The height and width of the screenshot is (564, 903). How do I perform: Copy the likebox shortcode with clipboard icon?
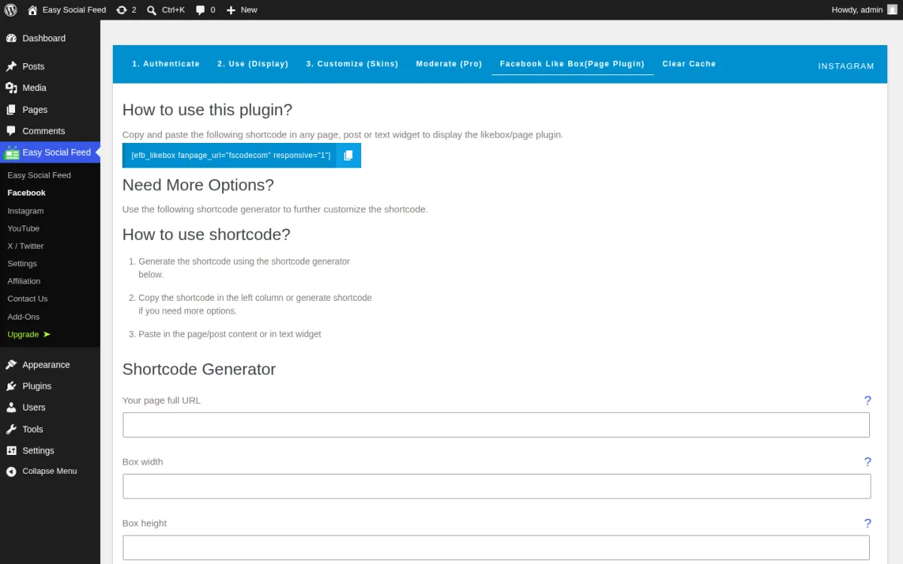[x=348, y=156]
